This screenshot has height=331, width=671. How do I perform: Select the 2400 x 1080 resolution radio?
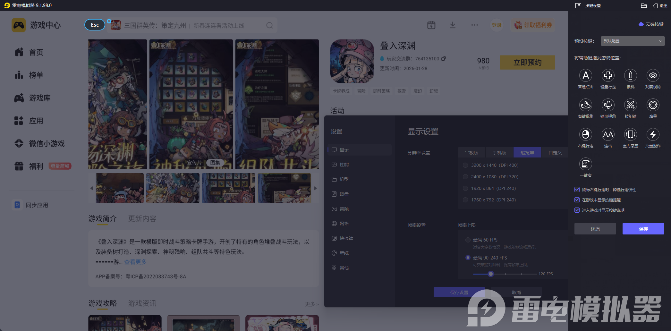465,177
